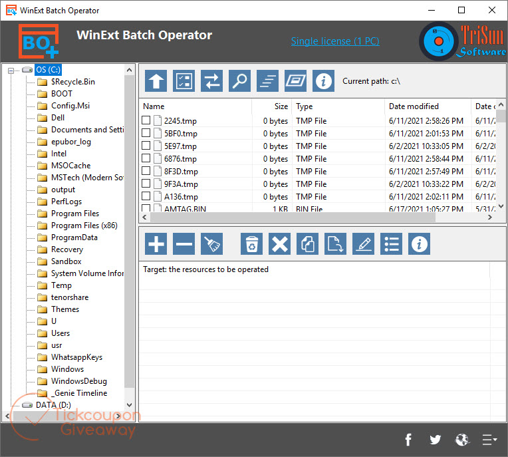Click the parallelogram view icon in the top toolbar
This screenshot has width=508, height=457.
295,81
